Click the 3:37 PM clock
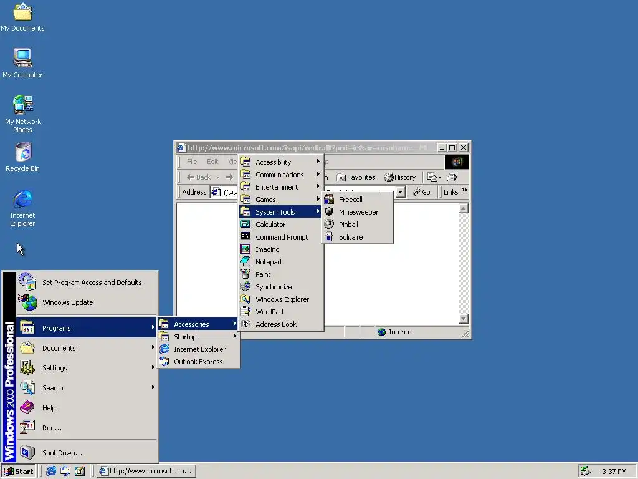The width and height of the screenshot is (638, 479). click(614, 472)
